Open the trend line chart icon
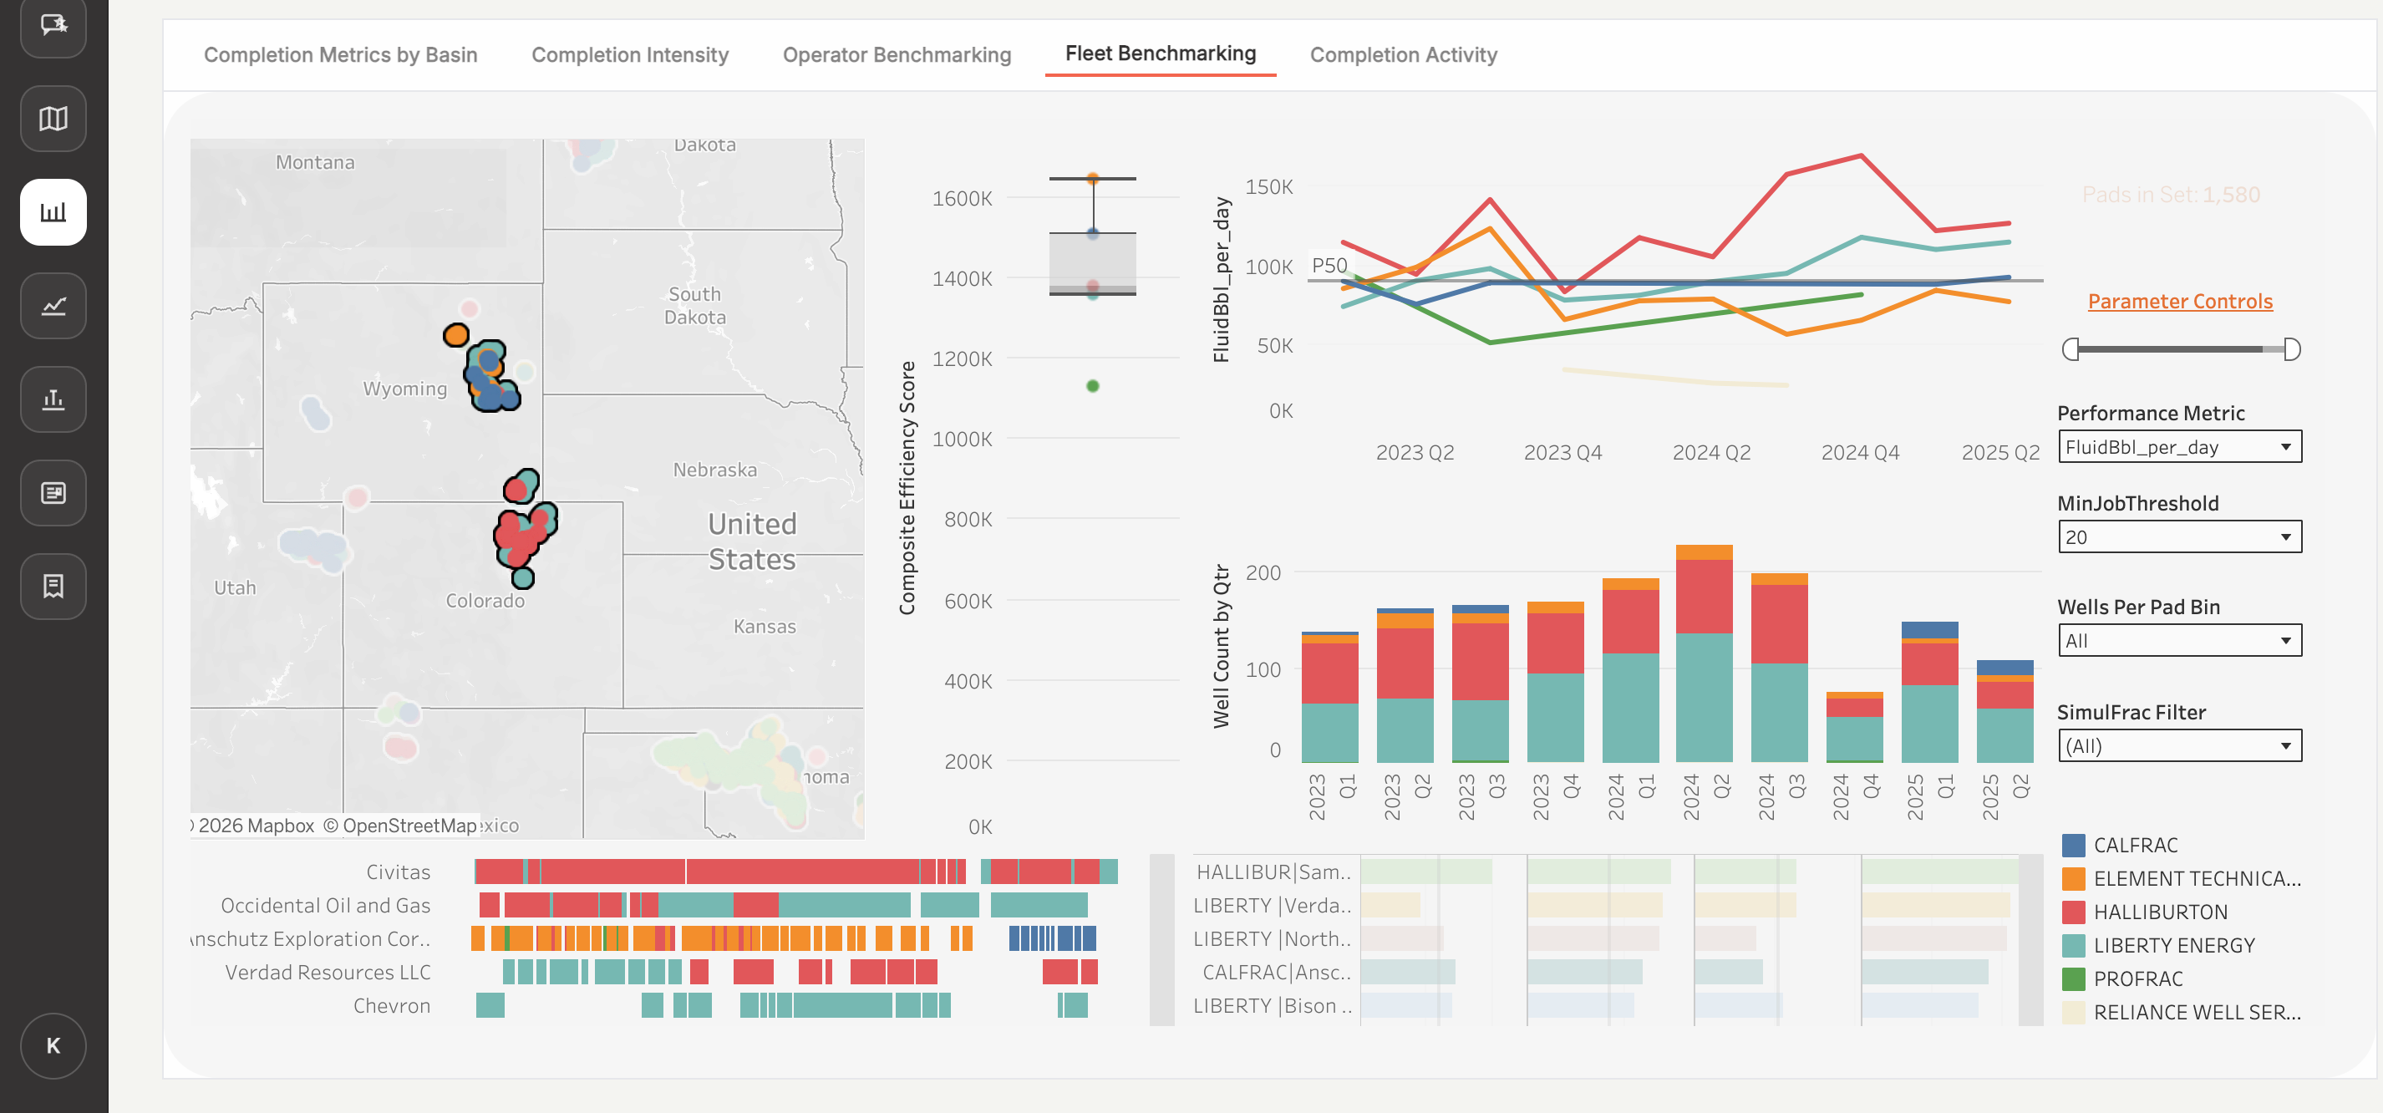 (x=53, y=305)
